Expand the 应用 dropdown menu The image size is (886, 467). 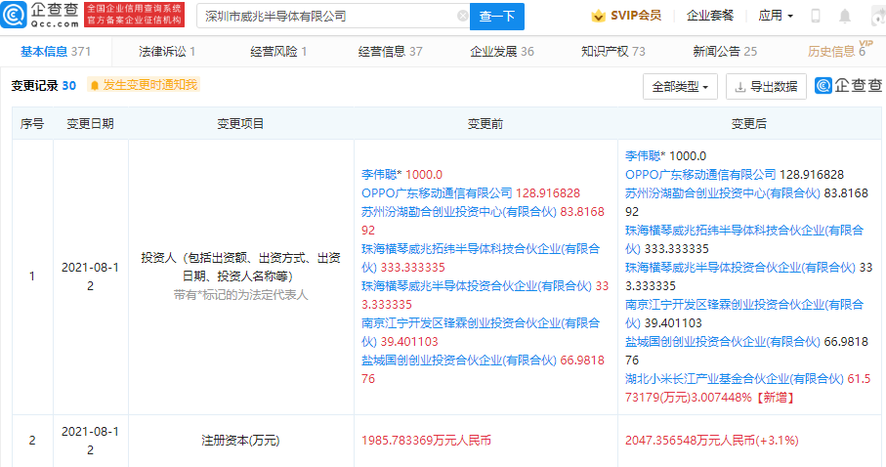776,16
